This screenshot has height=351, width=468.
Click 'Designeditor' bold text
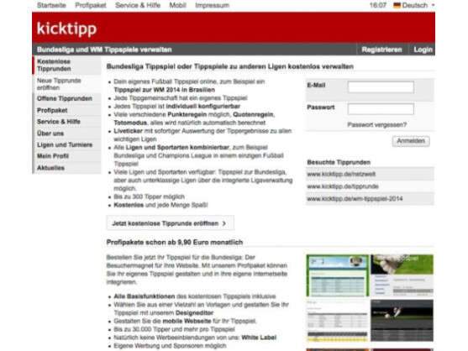point(194,313)
